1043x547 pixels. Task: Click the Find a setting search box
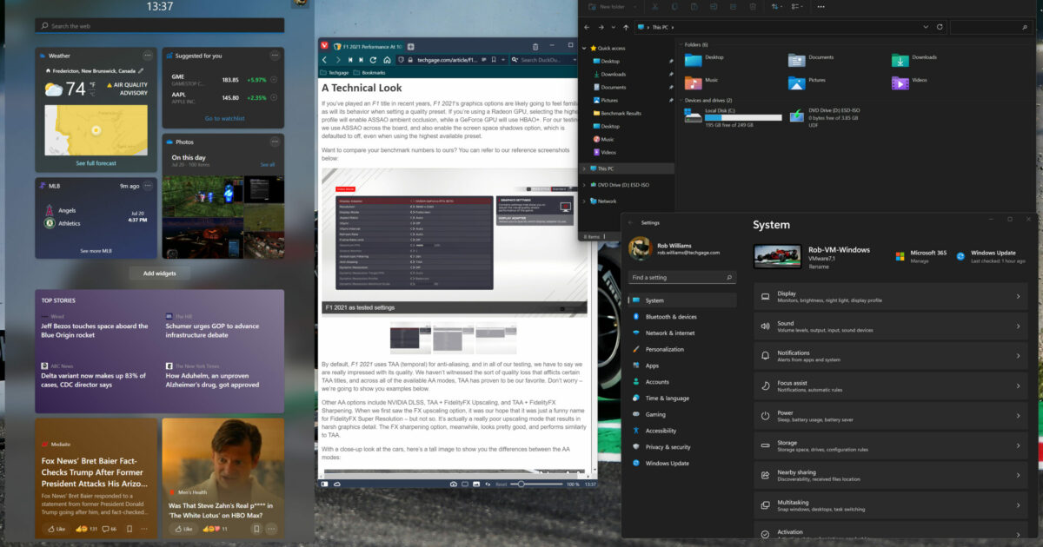pos(681,277)
